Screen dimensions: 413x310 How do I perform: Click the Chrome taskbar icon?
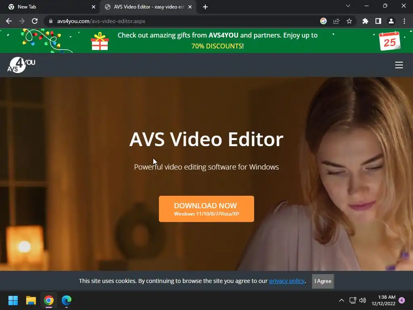click(x=49, y=300)
